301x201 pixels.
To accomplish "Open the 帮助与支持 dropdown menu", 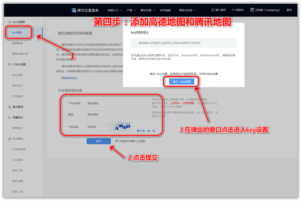I will pyautogui.click(x=188, y=10).
